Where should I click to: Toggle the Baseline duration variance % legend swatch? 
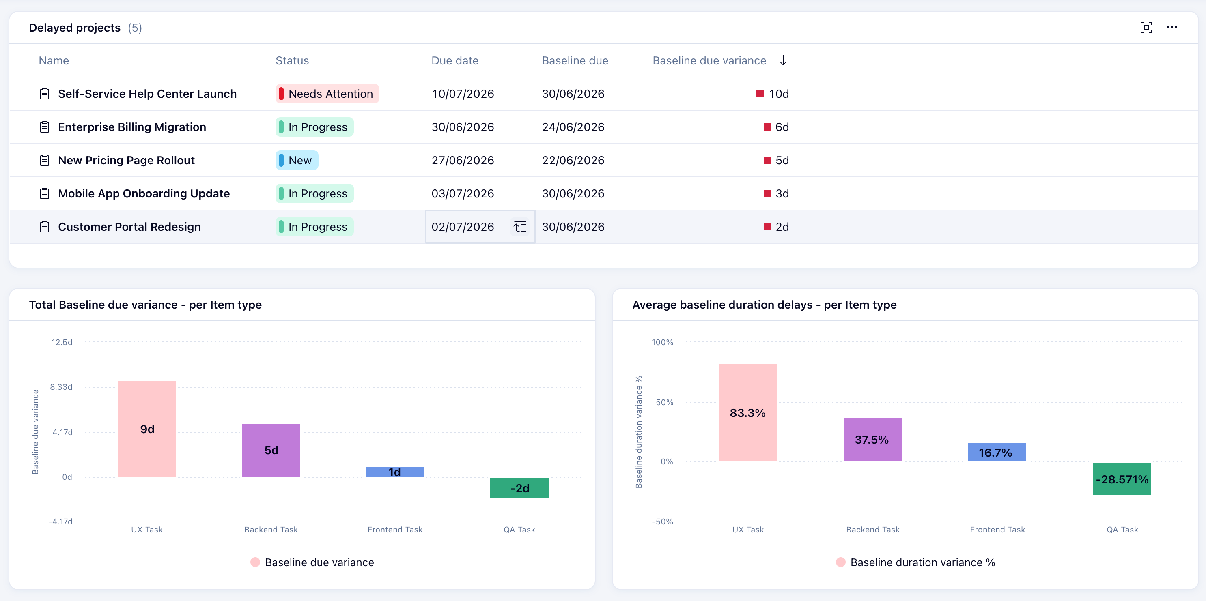pos(841,562)
